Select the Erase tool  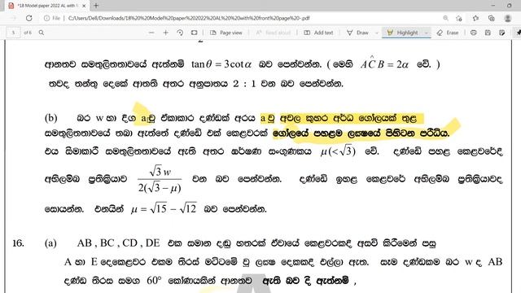coord(448,33)
